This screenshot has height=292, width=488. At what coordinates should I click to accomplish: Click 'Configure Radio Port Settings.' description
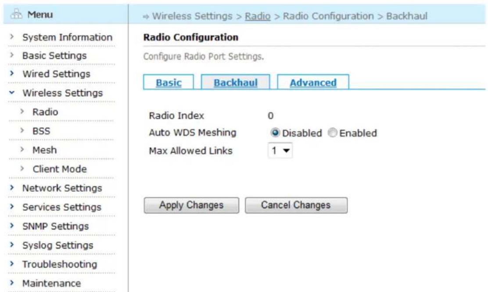[203, 57]
